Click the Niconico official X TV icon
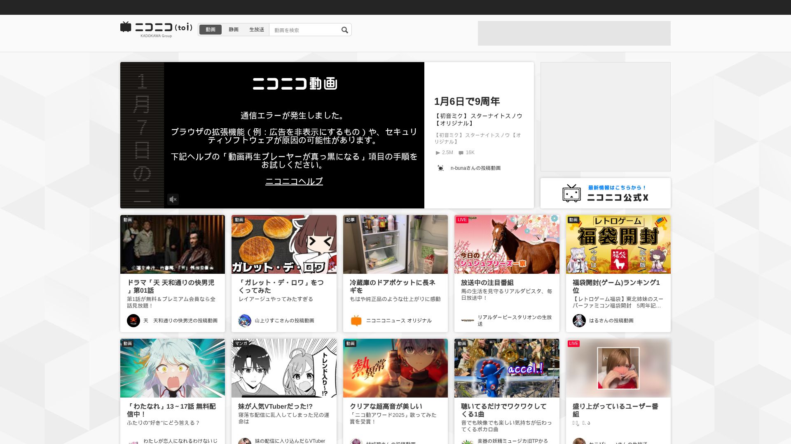 (x=571, y=193)
